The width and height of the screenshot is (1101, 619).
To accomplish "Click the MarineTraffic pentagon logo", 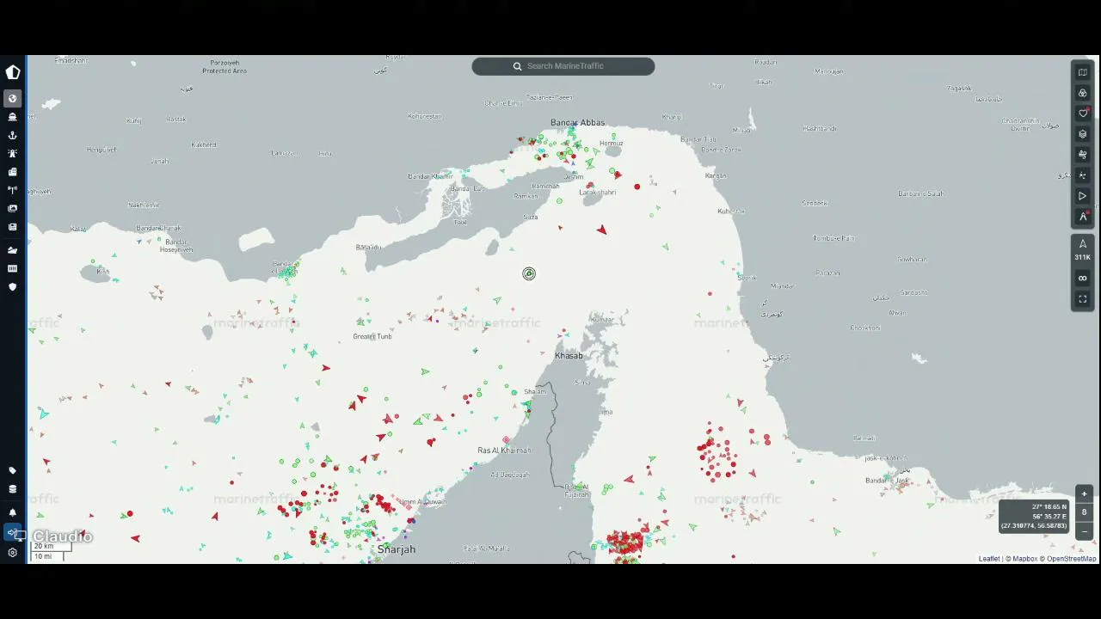I will [13, 72].
